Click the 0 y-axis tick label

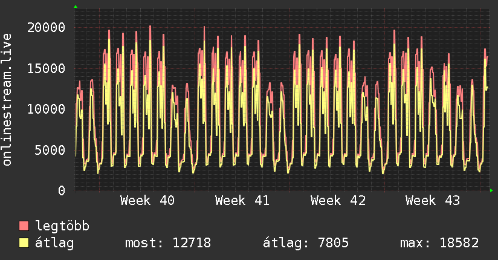click(x=62, y=190)
